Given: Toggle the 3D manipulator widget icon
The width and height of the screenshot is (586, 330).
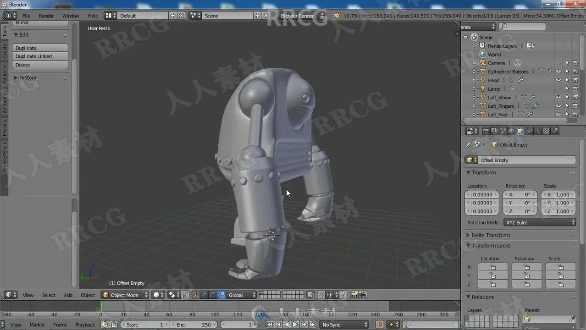Looking at the screenshot, I should click(195, 295).
